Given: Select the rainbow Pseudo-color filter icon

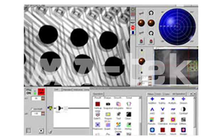Looking at the screenshot, I should [x=152, y=120].
